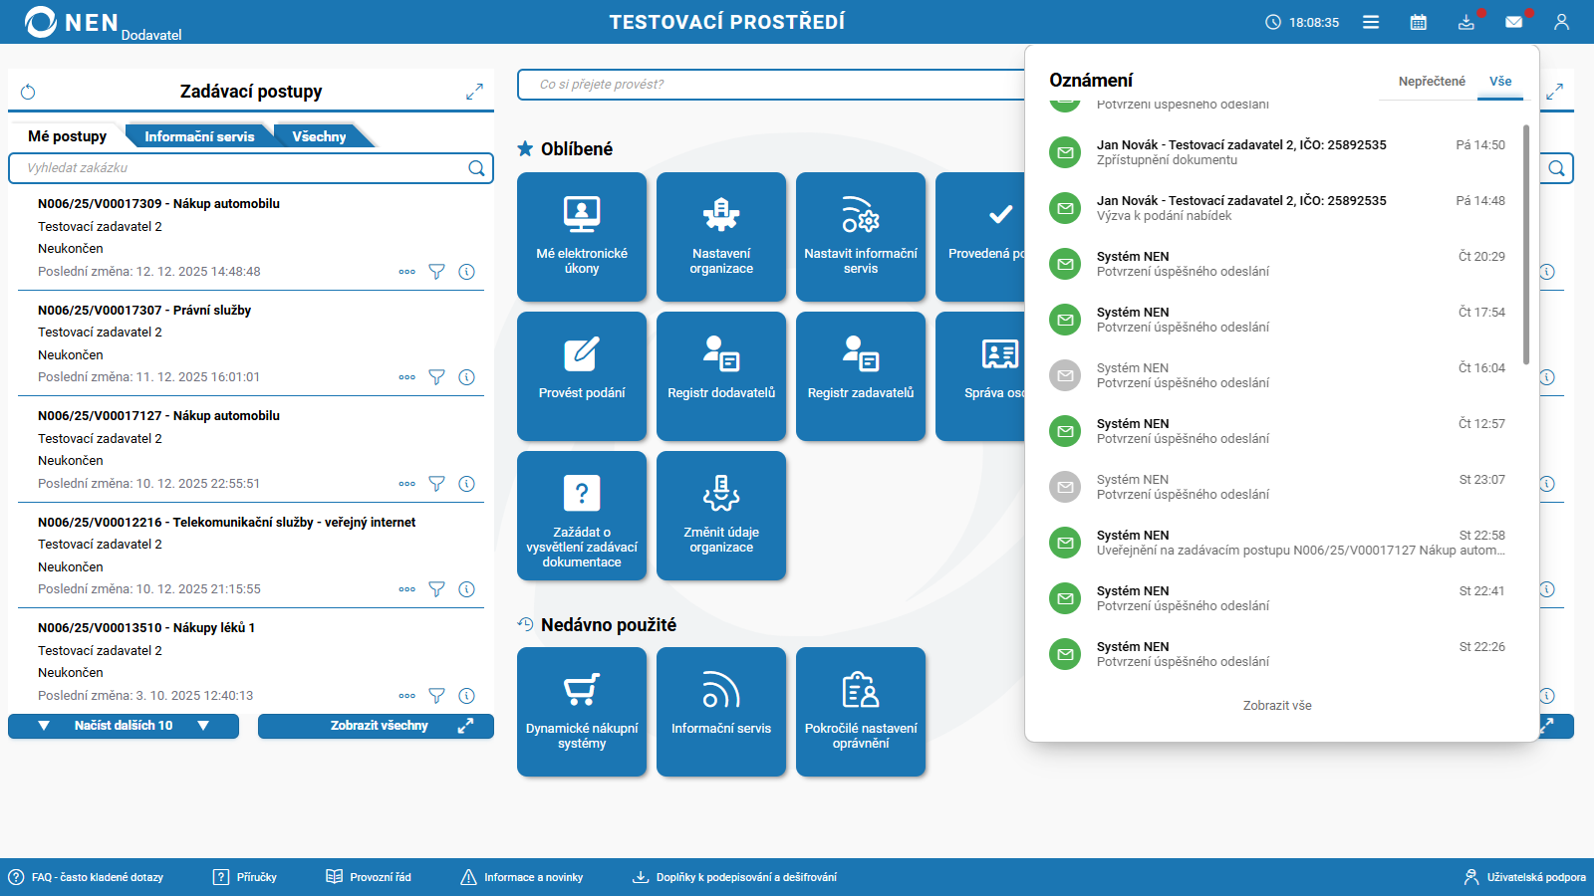Switch to Nepřečtené notifications tab
The width and height of the screenshot is (1594, 896).
(x=1432, y=82)
